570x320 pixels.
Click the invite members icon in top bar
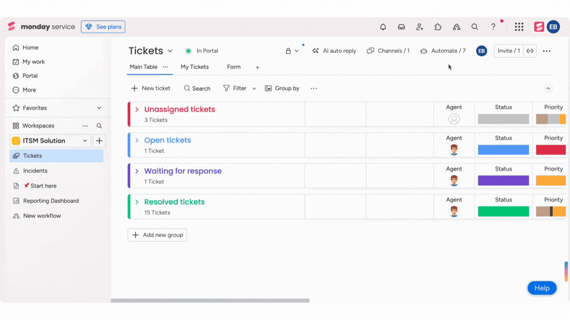click(420, 27)
